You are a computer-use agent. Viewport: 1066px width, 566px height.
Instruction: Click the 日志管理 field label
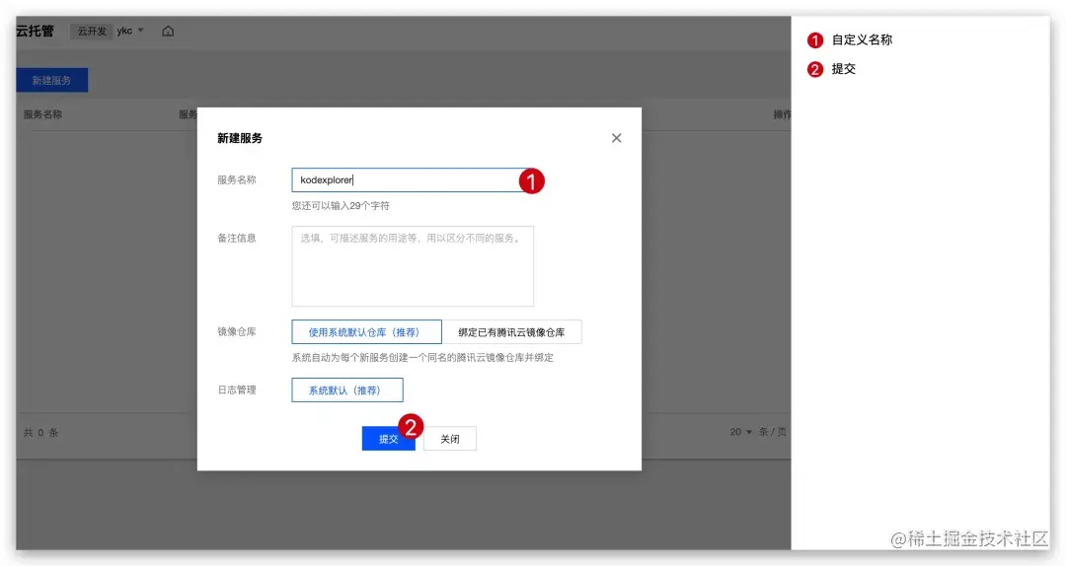coord(237,390)
